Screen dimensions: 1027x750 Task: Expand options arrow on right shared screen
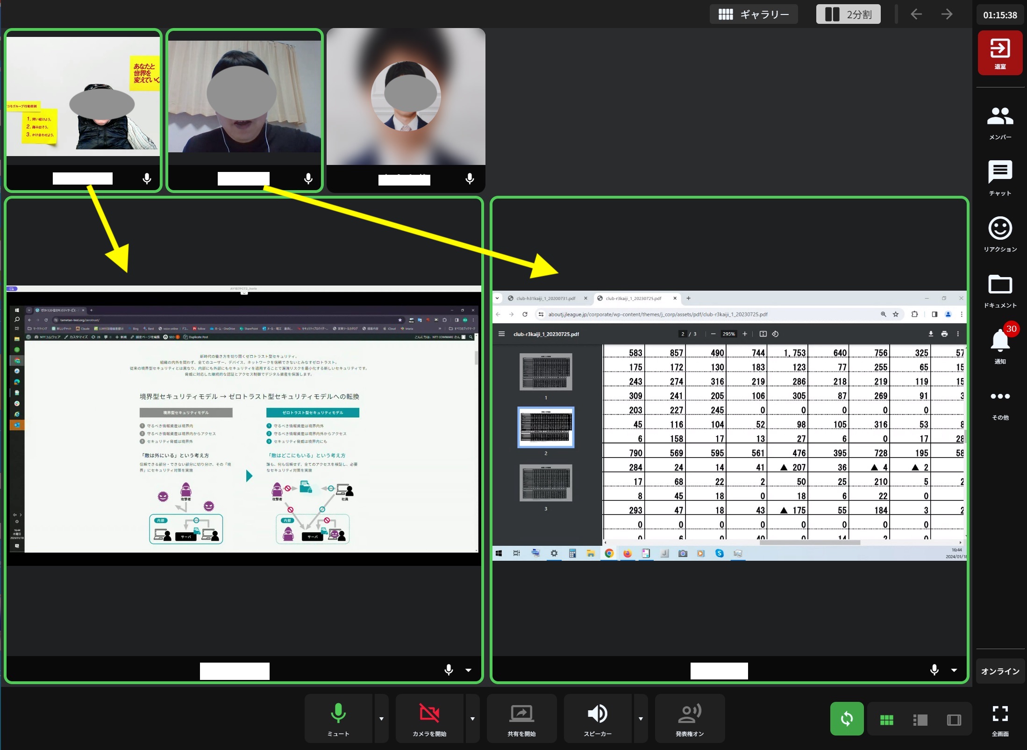[954, 670]
